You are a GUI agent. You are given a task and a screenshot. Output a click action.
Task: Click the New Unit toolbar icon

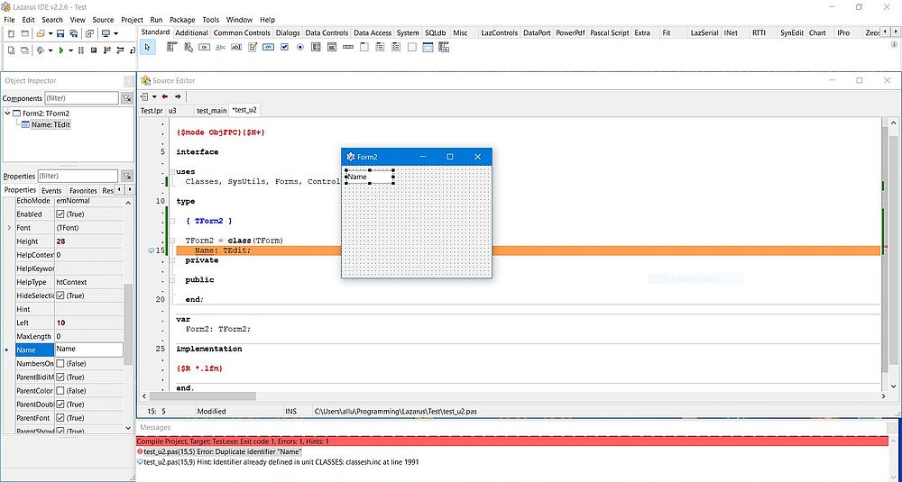click(10, 33)
